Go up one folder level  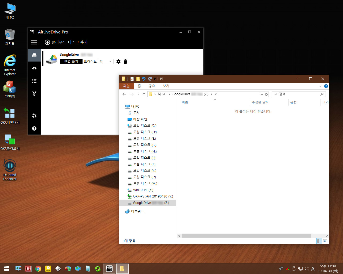144,94
